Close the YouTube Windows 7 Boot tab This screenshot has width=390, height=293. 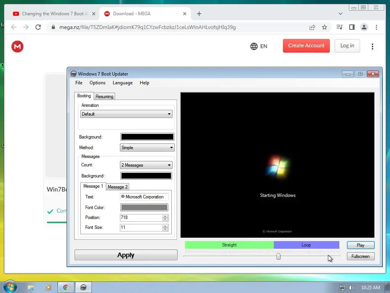click(x=94, y=14)
